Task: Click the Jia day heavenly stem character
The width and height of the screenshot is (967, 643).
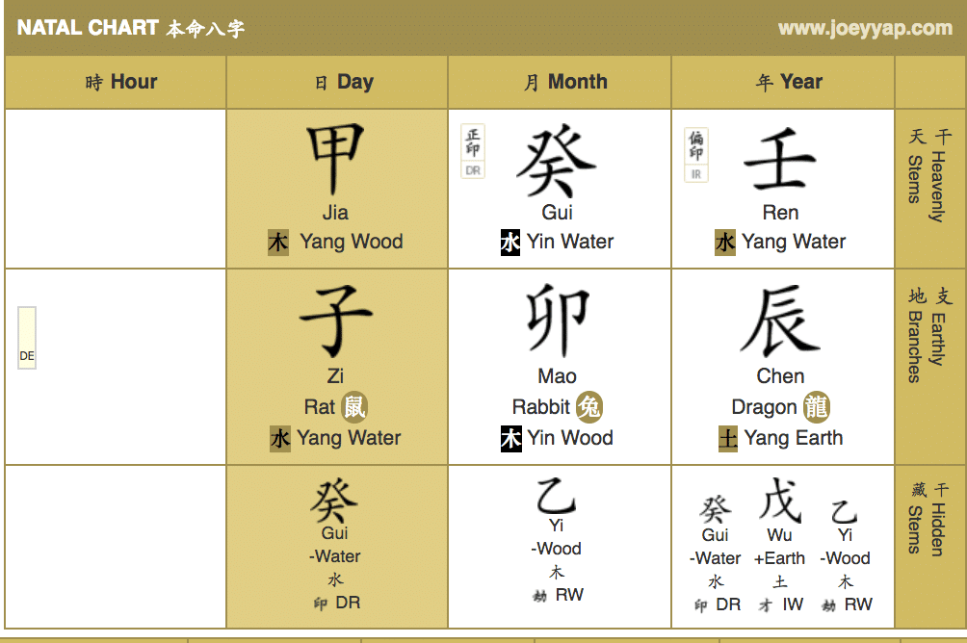Action: point(335,160)
